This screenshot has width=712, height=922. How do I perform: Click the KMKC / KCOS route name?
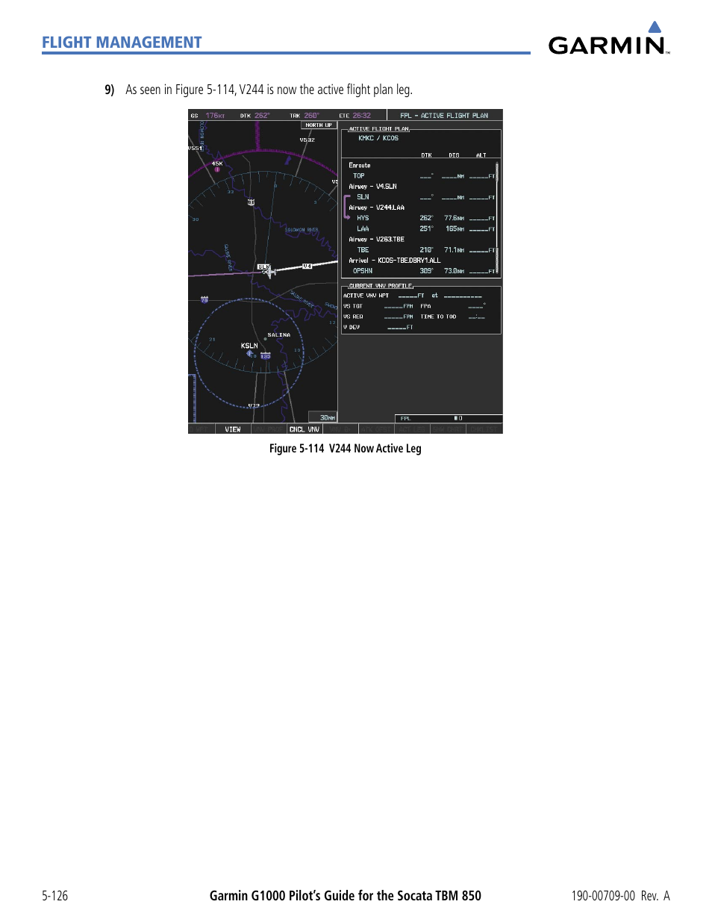tap(378, 138)
